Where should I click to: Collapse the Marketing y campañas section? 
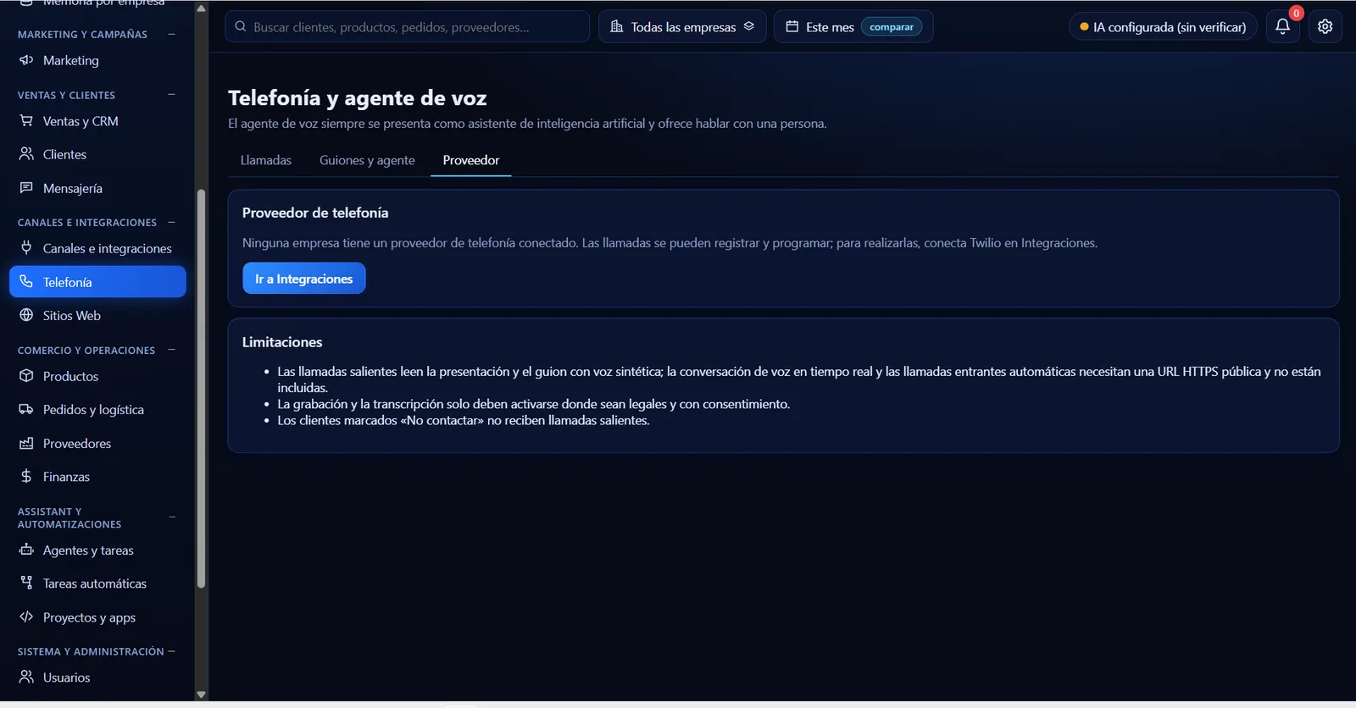[172, 34]
